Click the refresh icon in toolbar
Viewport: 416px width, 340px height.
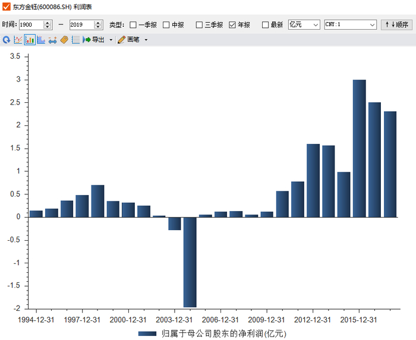point(7,40)
